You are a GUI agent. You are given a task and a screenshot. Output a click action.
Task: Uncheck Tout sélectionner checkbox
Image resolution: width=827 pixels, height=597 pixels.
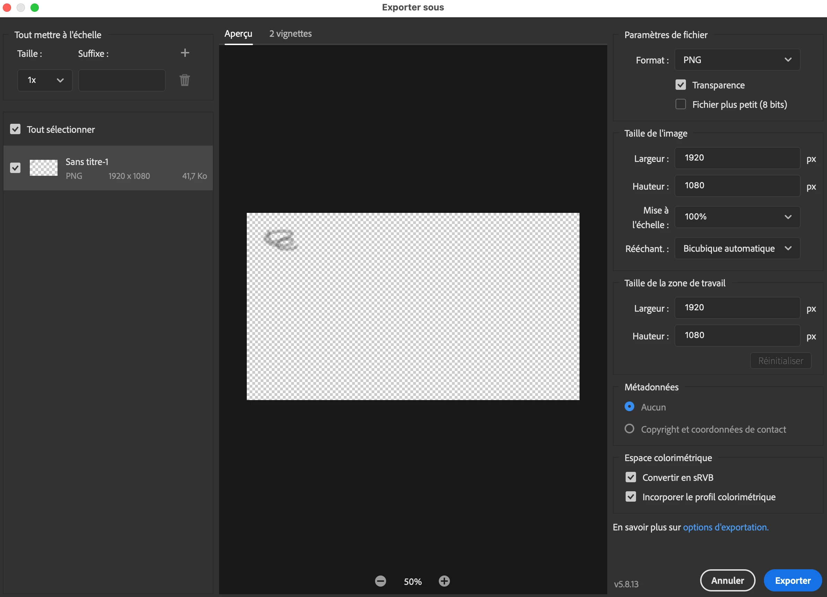[15, 129]
